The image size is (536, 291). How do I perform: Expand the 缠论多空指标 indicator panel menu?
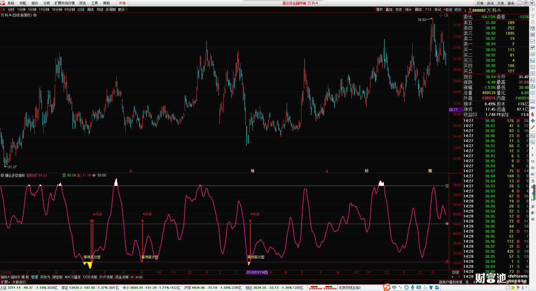click(2, 175)
